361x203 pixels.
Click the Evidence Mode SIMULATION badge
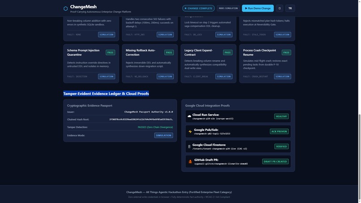click(163, 135)
